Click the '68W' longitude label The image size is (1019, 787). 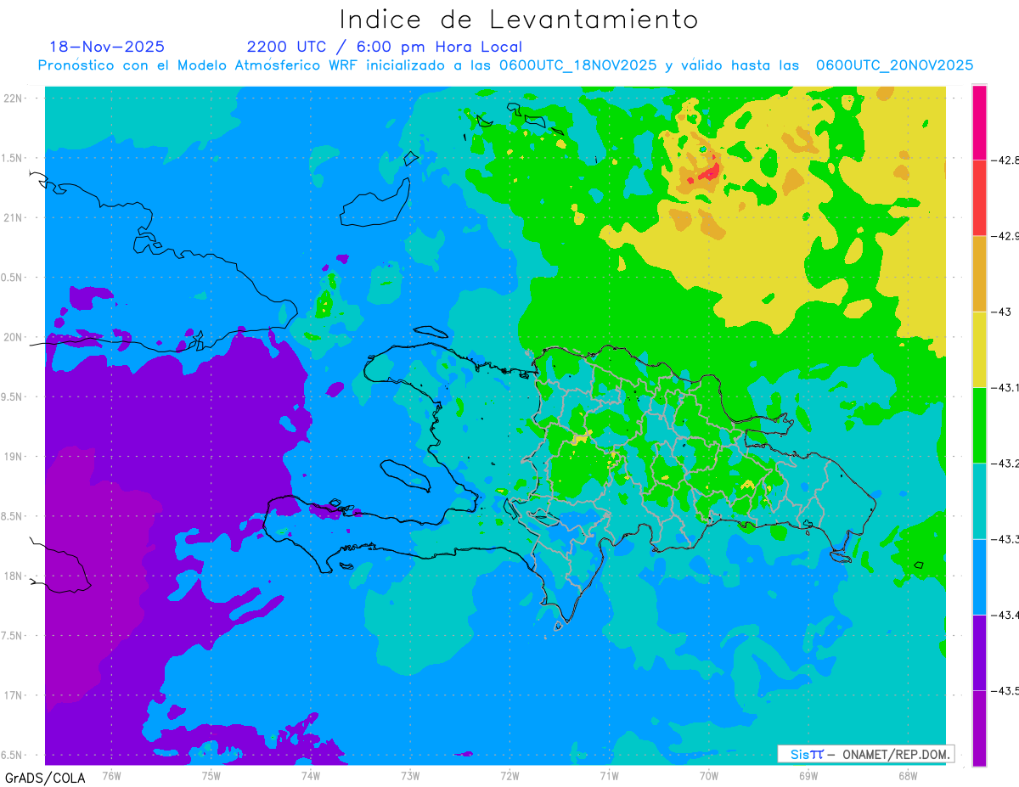(907, 775)
